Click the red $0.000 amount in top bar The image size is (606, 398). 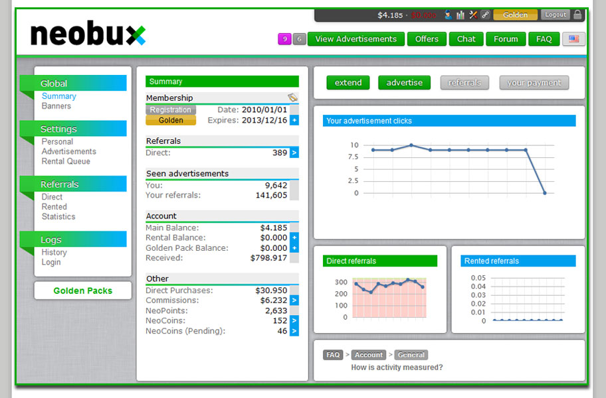click(423, 15)
